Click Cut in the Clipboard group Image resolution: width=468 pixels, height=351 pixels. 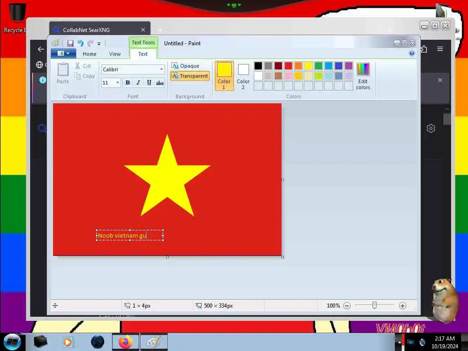pyautogui.click(x=83, y=66)
